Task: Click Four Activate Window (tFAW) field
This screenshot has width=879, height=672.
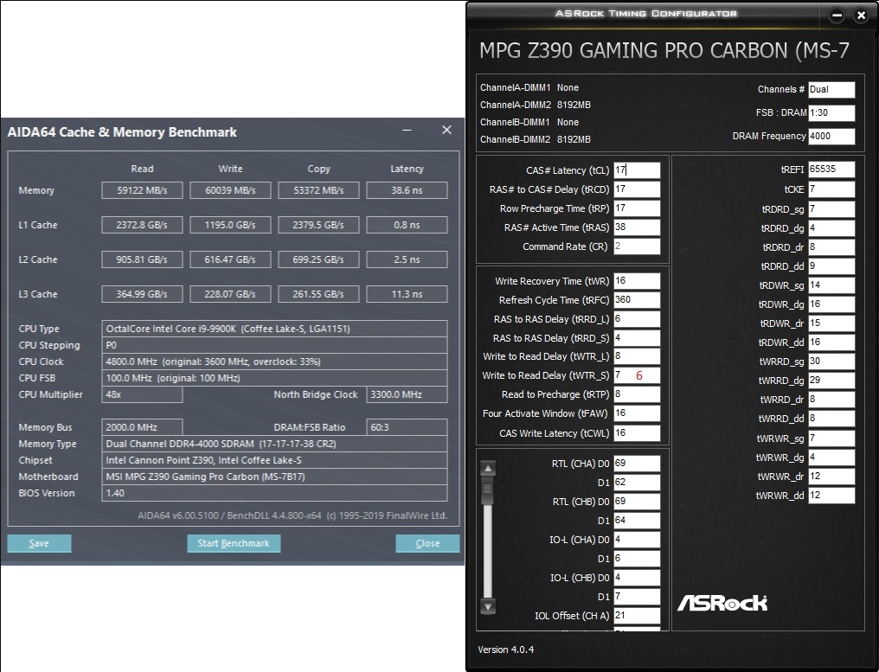Action: (x=637, y=413)
